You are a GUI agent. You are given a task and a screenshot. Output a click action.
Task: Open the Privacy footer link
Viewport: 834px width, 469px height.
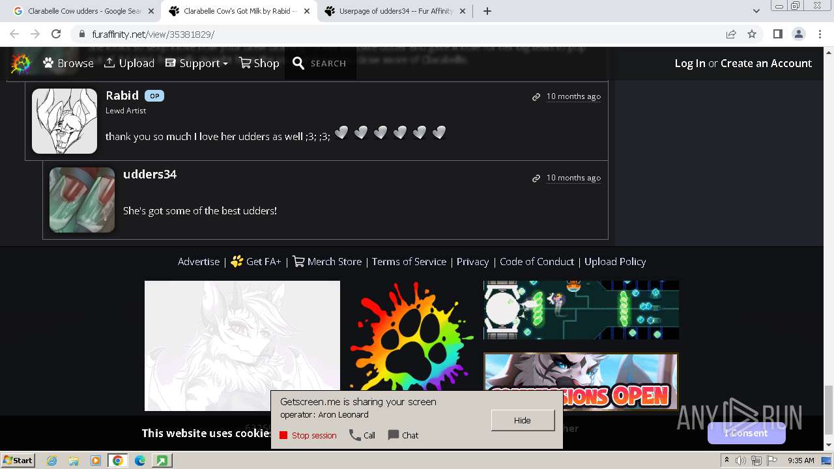(472, 261)
